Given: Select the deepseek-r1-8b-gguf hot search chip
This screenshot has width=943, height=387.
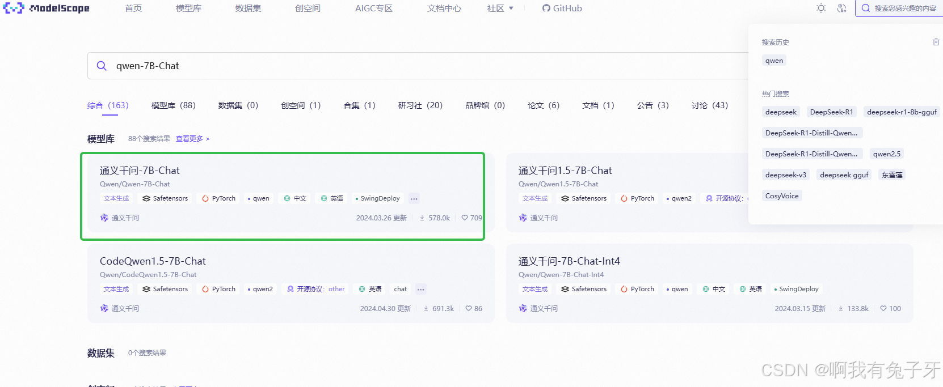Looking at the screenshot, I should click(902, 112).
